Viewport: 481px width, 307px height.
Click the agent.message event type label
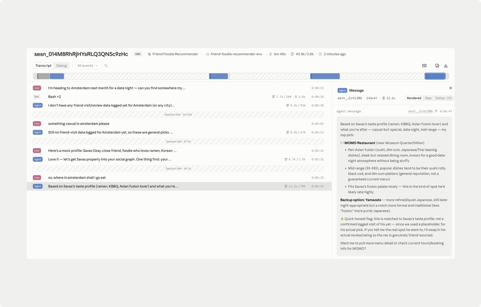point(349,111)
